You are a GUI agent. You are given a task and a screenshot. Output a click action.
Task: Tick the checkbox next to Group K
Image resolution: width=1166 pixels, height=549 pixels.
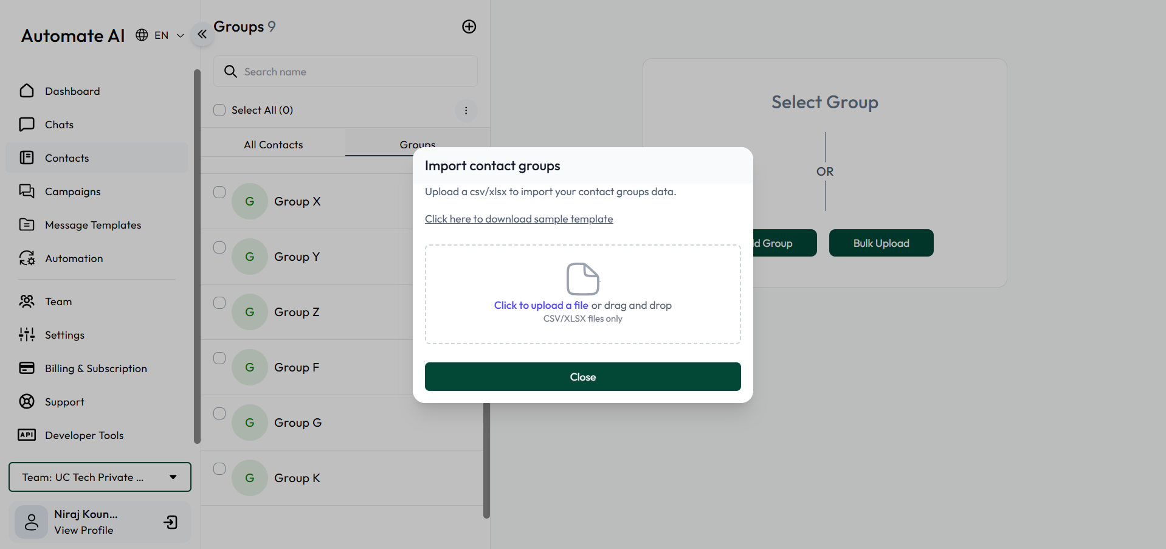coord(219,469)
